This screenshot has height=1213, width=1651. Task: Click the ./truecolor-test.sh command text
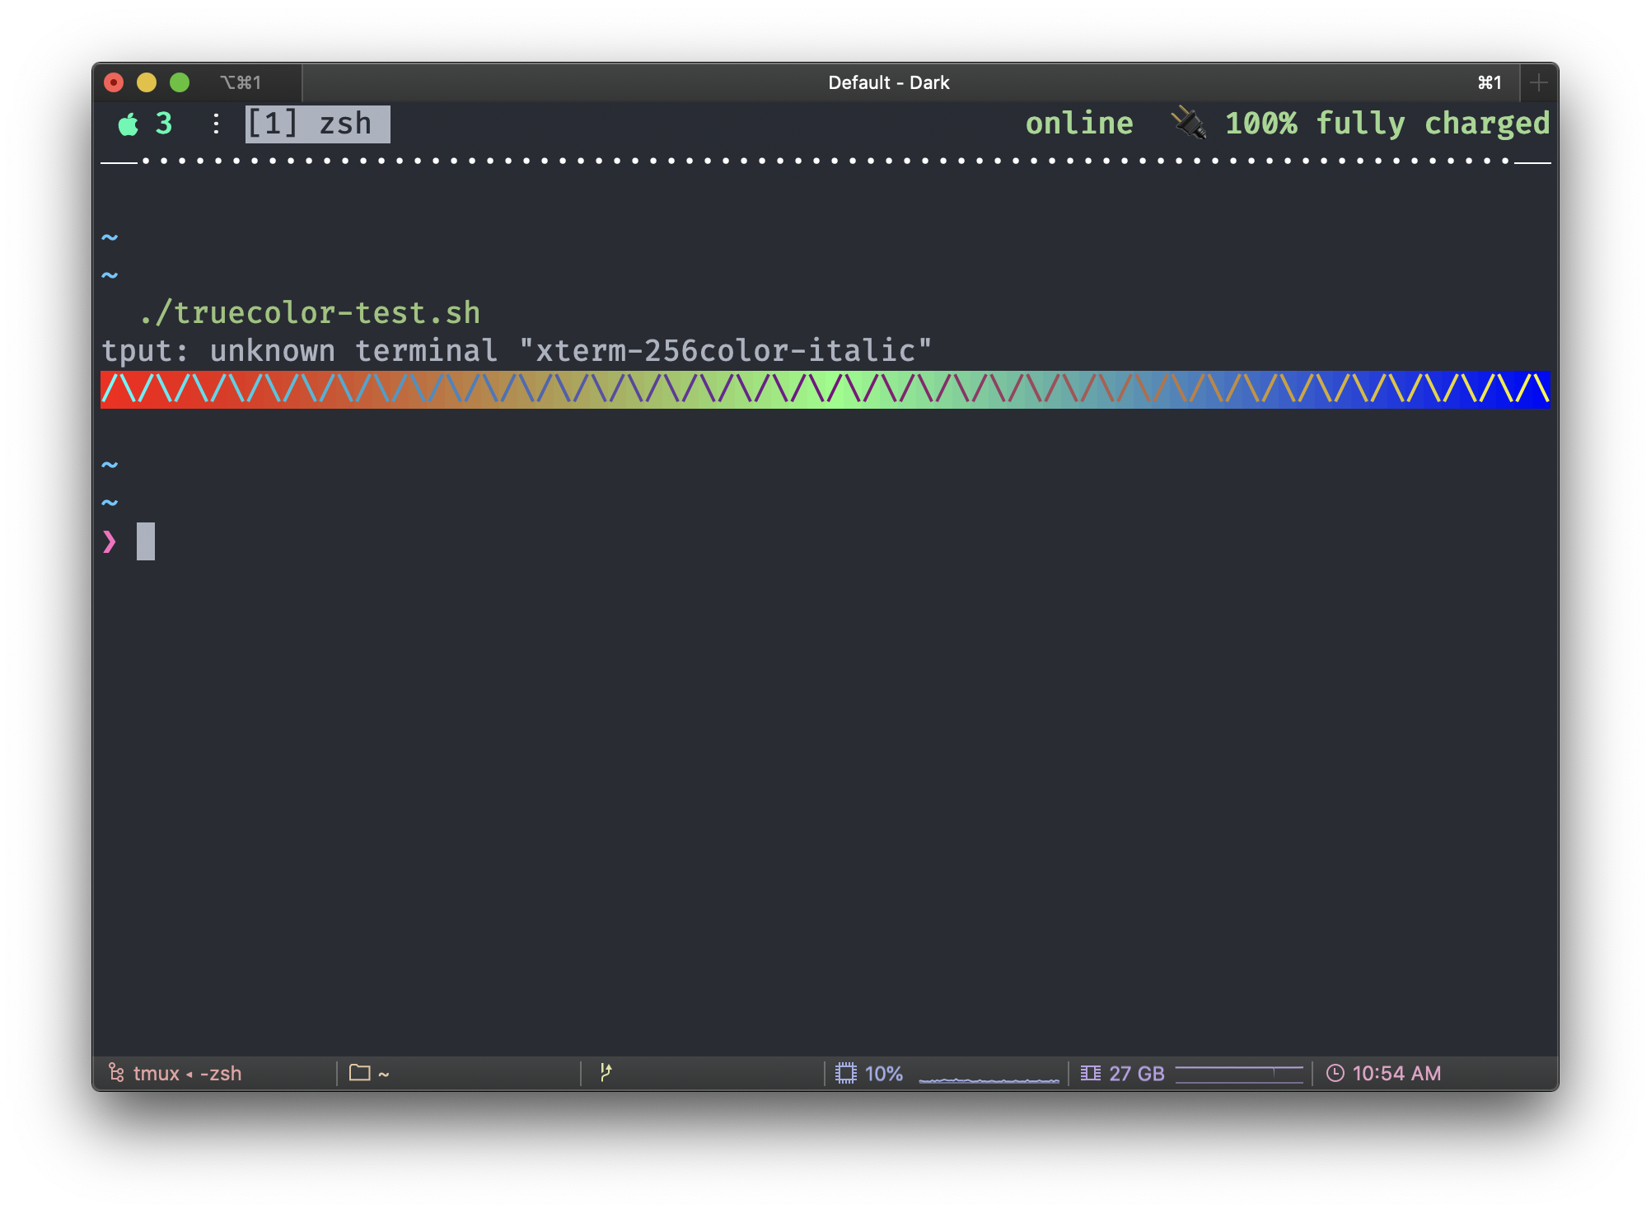click(310, 311)
